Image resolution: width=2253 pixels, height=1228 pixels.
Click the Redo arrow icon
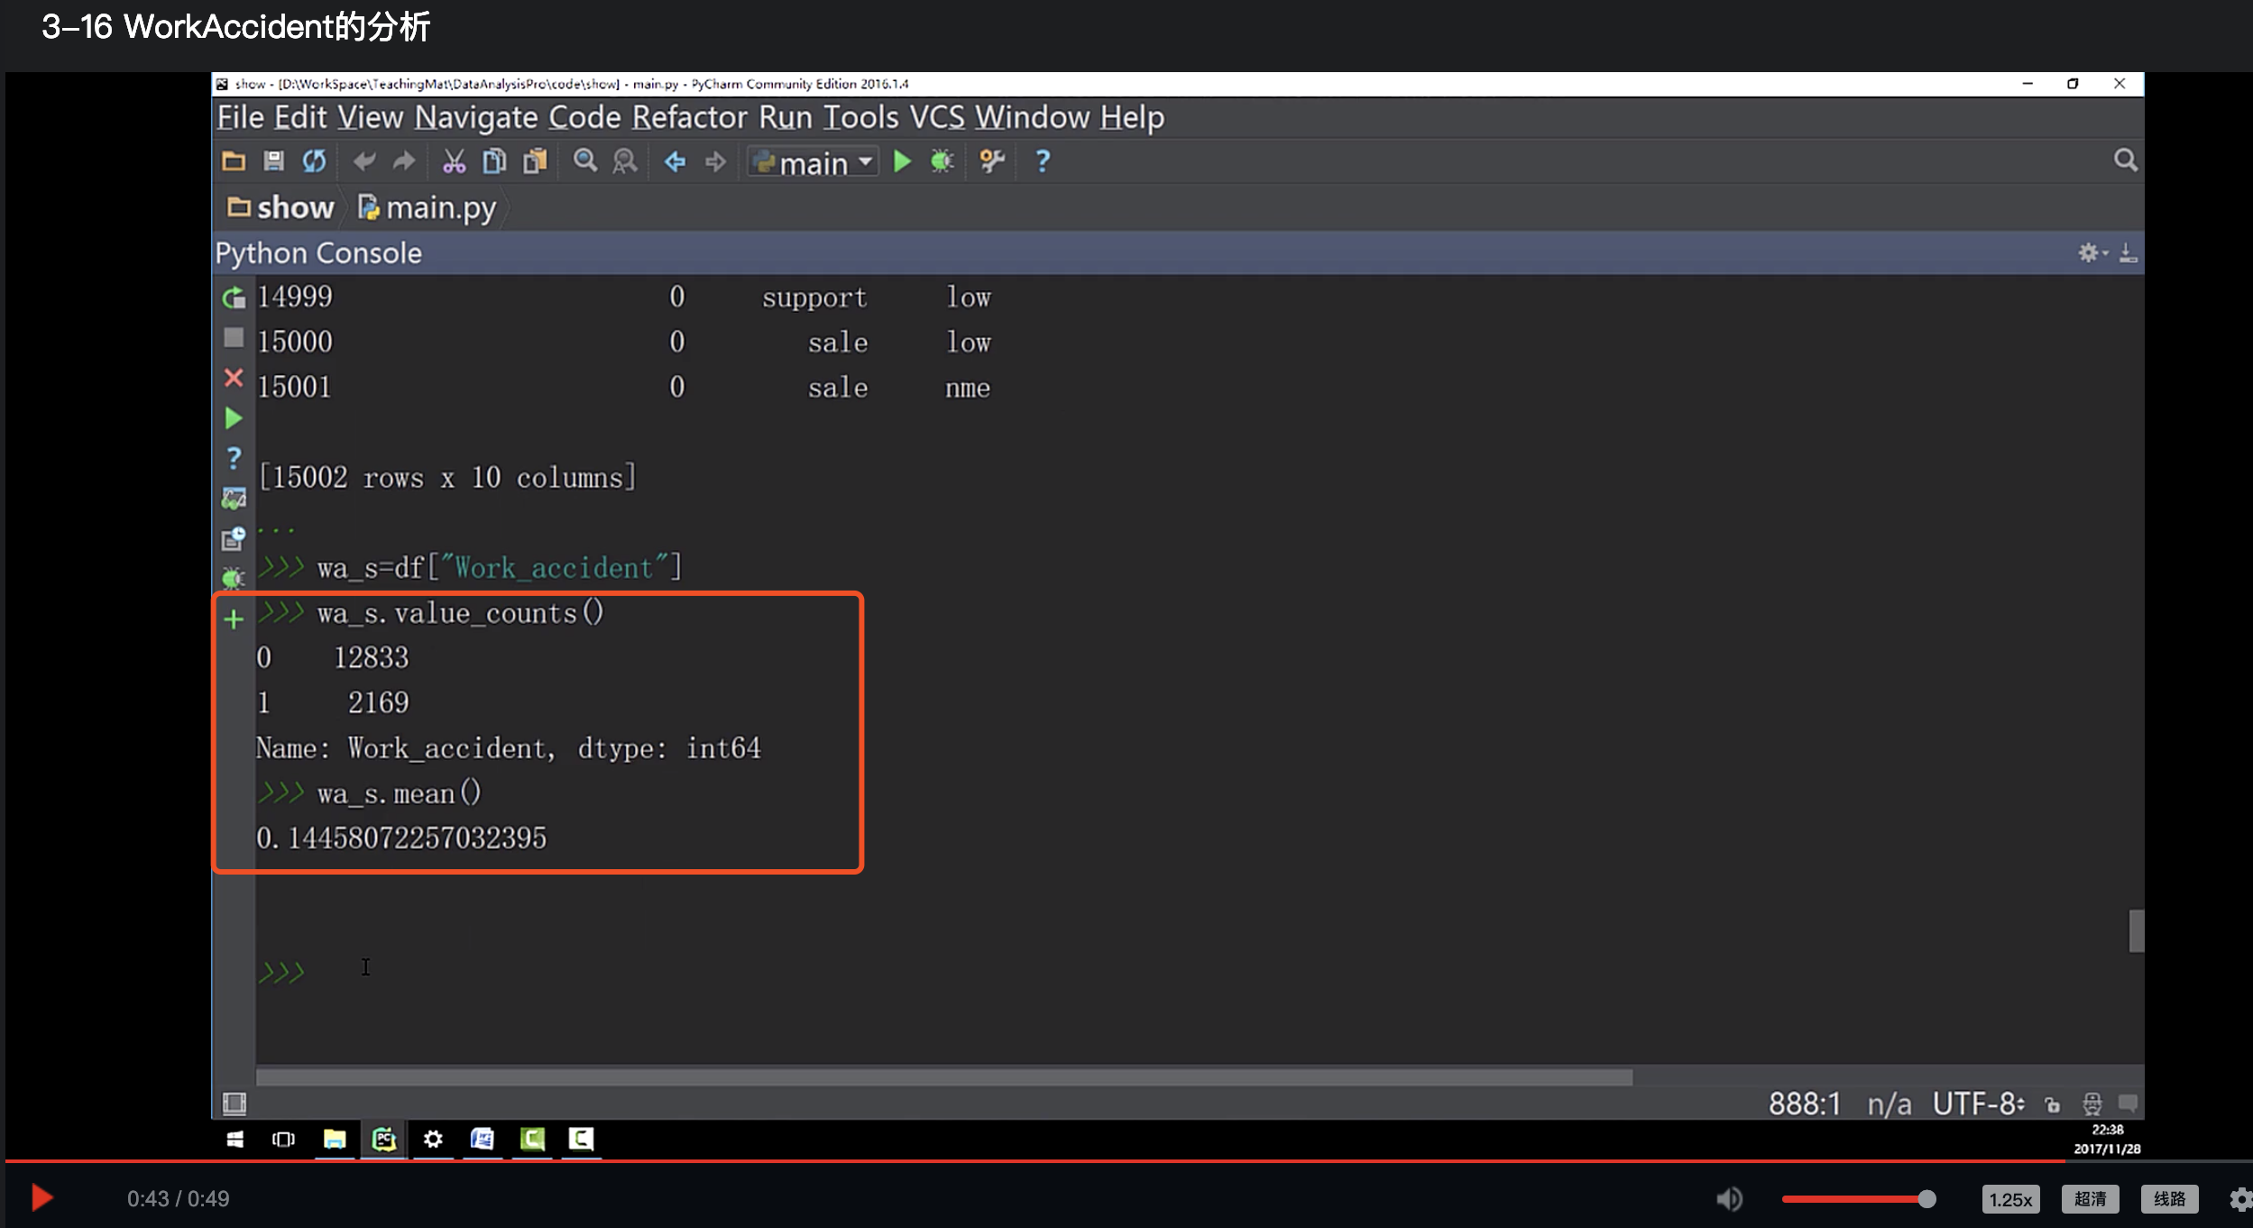point(403,161)
